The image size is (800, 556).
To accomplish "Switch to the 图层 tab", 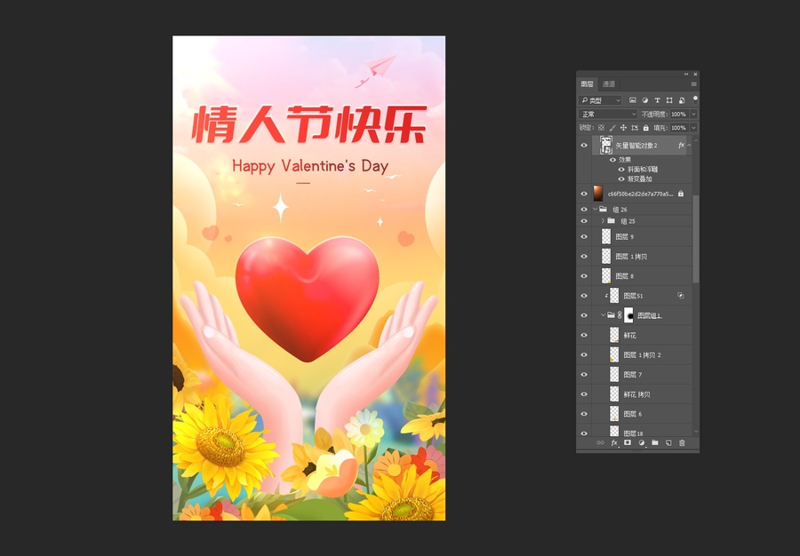I will (588, 84).
